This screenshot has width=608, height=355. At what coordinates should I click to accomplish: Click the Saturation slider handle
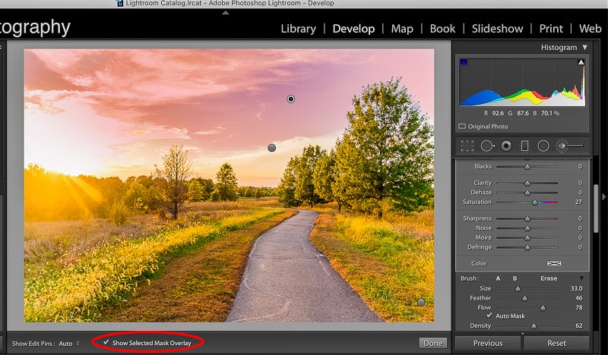(535, 203)
